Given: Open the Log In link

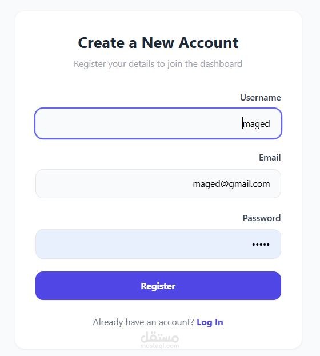Looking at the screenshot, I should [x=210, y=322].
